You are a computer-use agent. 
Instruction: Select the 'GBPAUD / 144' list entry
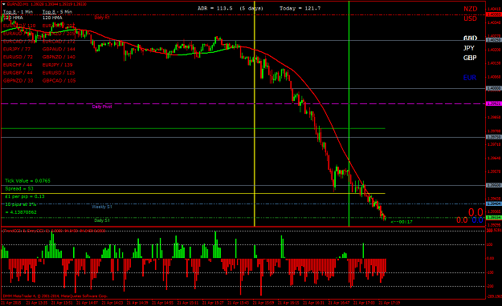pyautogui.click(x=59, y=49)
